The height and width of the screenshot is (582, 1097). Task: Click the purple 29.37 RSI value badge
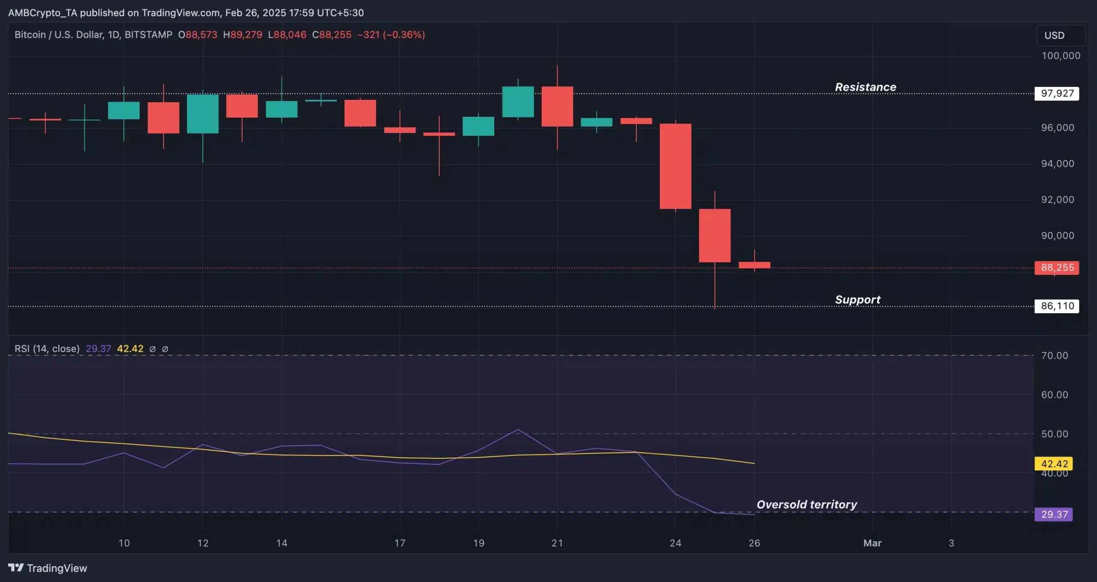[x=1053, y=514]
